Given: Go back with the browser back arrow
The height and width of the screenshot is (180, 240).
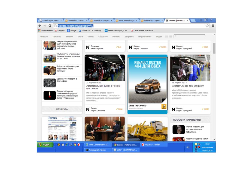Looking at the screenshot, I should [40, 26].
